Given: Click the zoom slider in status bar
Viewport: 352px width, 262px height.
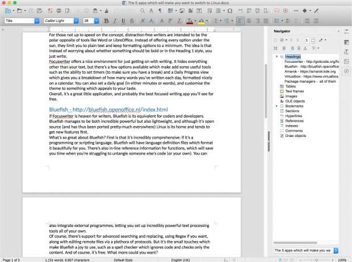Looking at the screenshot, I should click(316, 260).
